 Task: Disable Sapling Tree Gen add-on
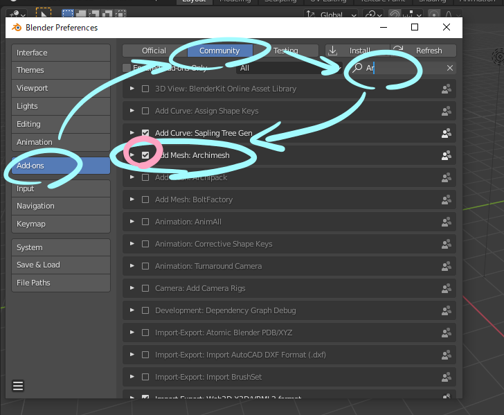tap(145, 133)
